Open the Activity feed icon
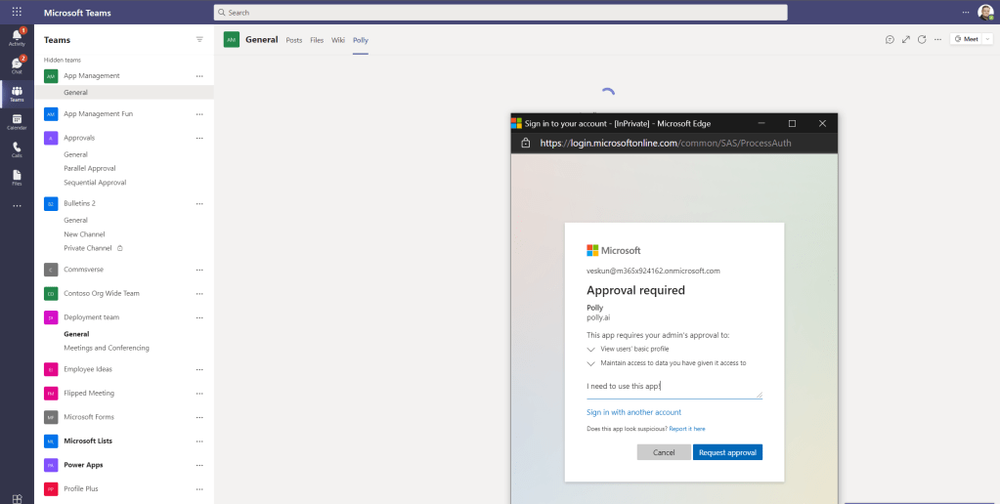This screenshot has height=504, width=1000. tap(17, 37)
